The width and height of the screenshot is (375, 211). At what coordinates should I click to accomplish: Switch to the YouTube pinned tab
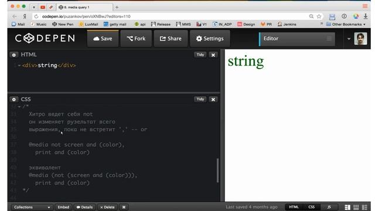pyautogui.click(x=43, y=7)
